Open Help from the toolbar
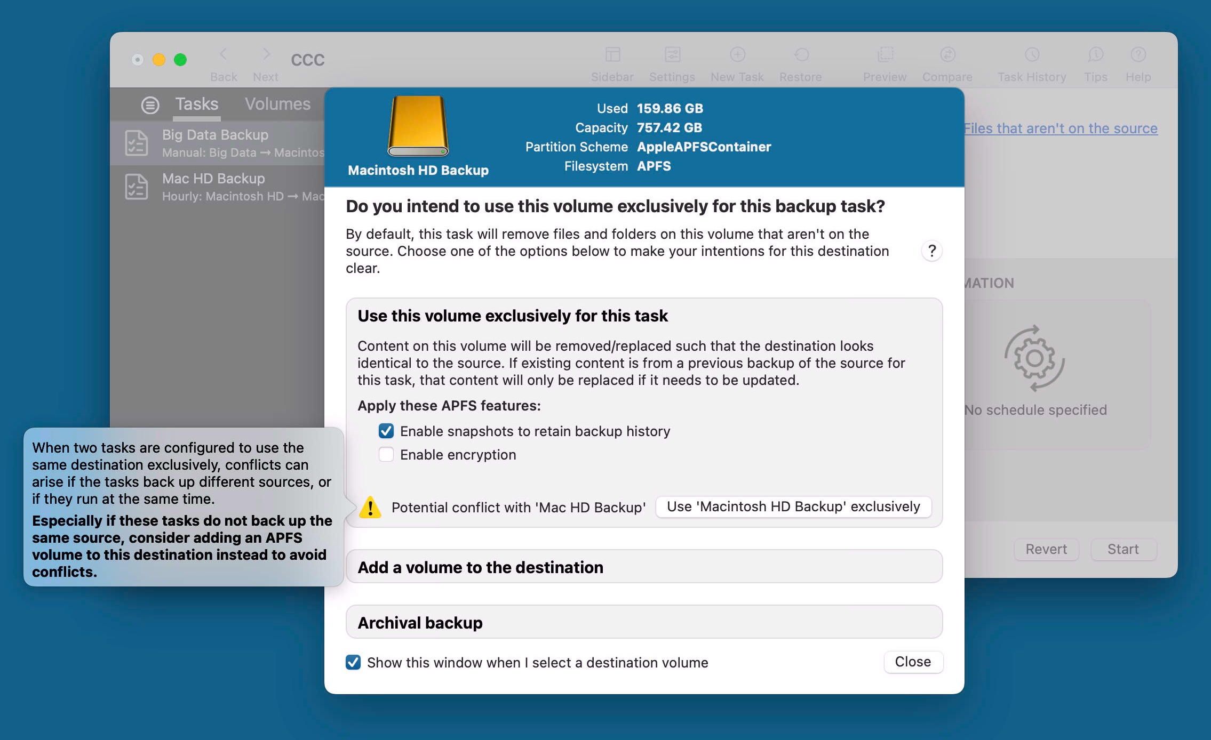The image size is (1211, 740). click(1138, 54)
